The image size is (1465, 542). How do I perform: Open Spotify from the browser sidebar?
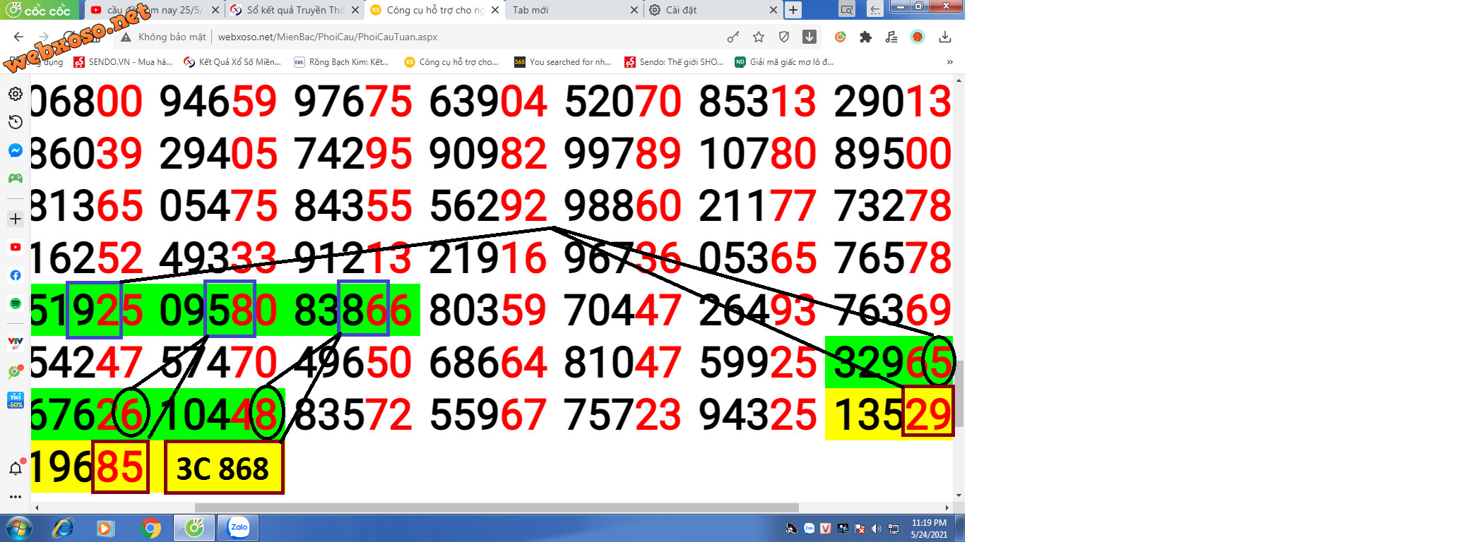pyautogui.click(x=15, y=303)
